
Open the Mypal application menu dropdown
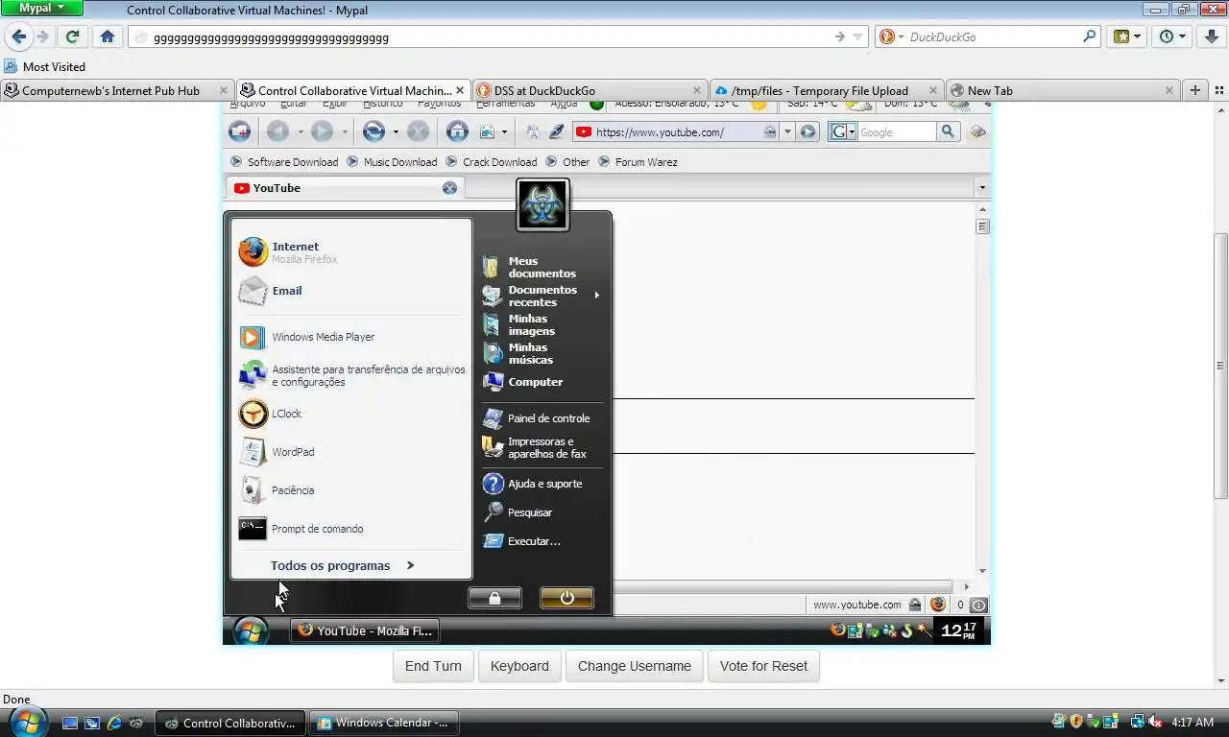[x=42, y=8]
